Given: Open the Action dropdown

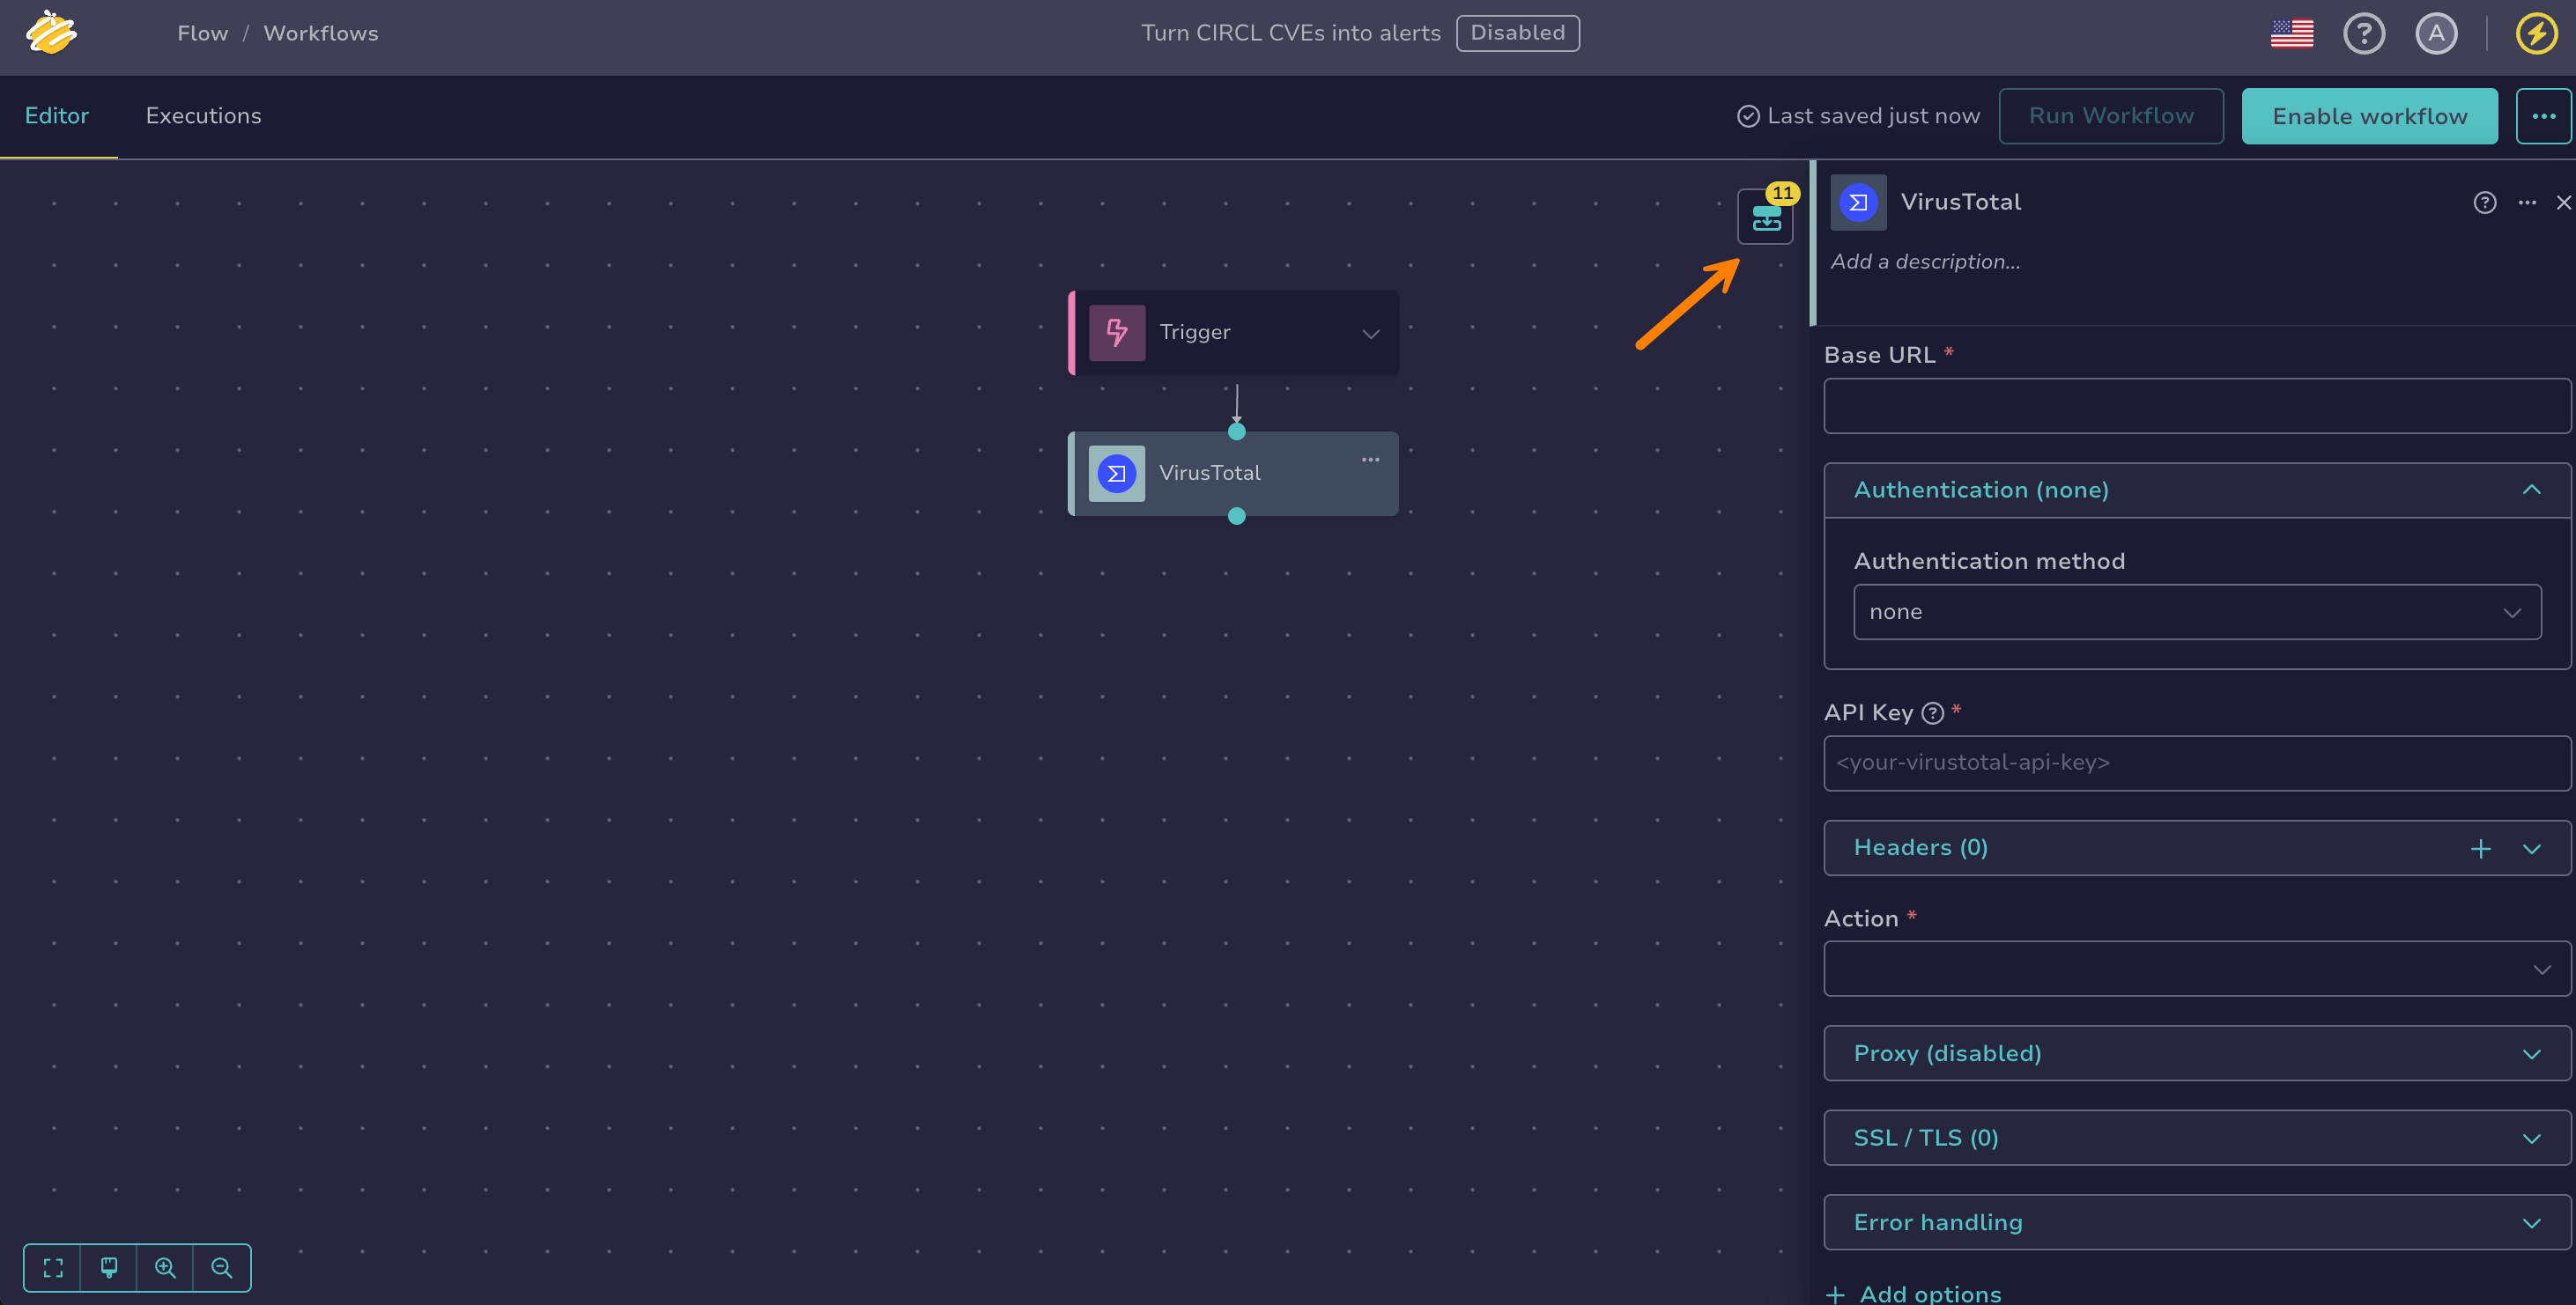Looking at the screenshot, I should click(x=2196, y=969).
